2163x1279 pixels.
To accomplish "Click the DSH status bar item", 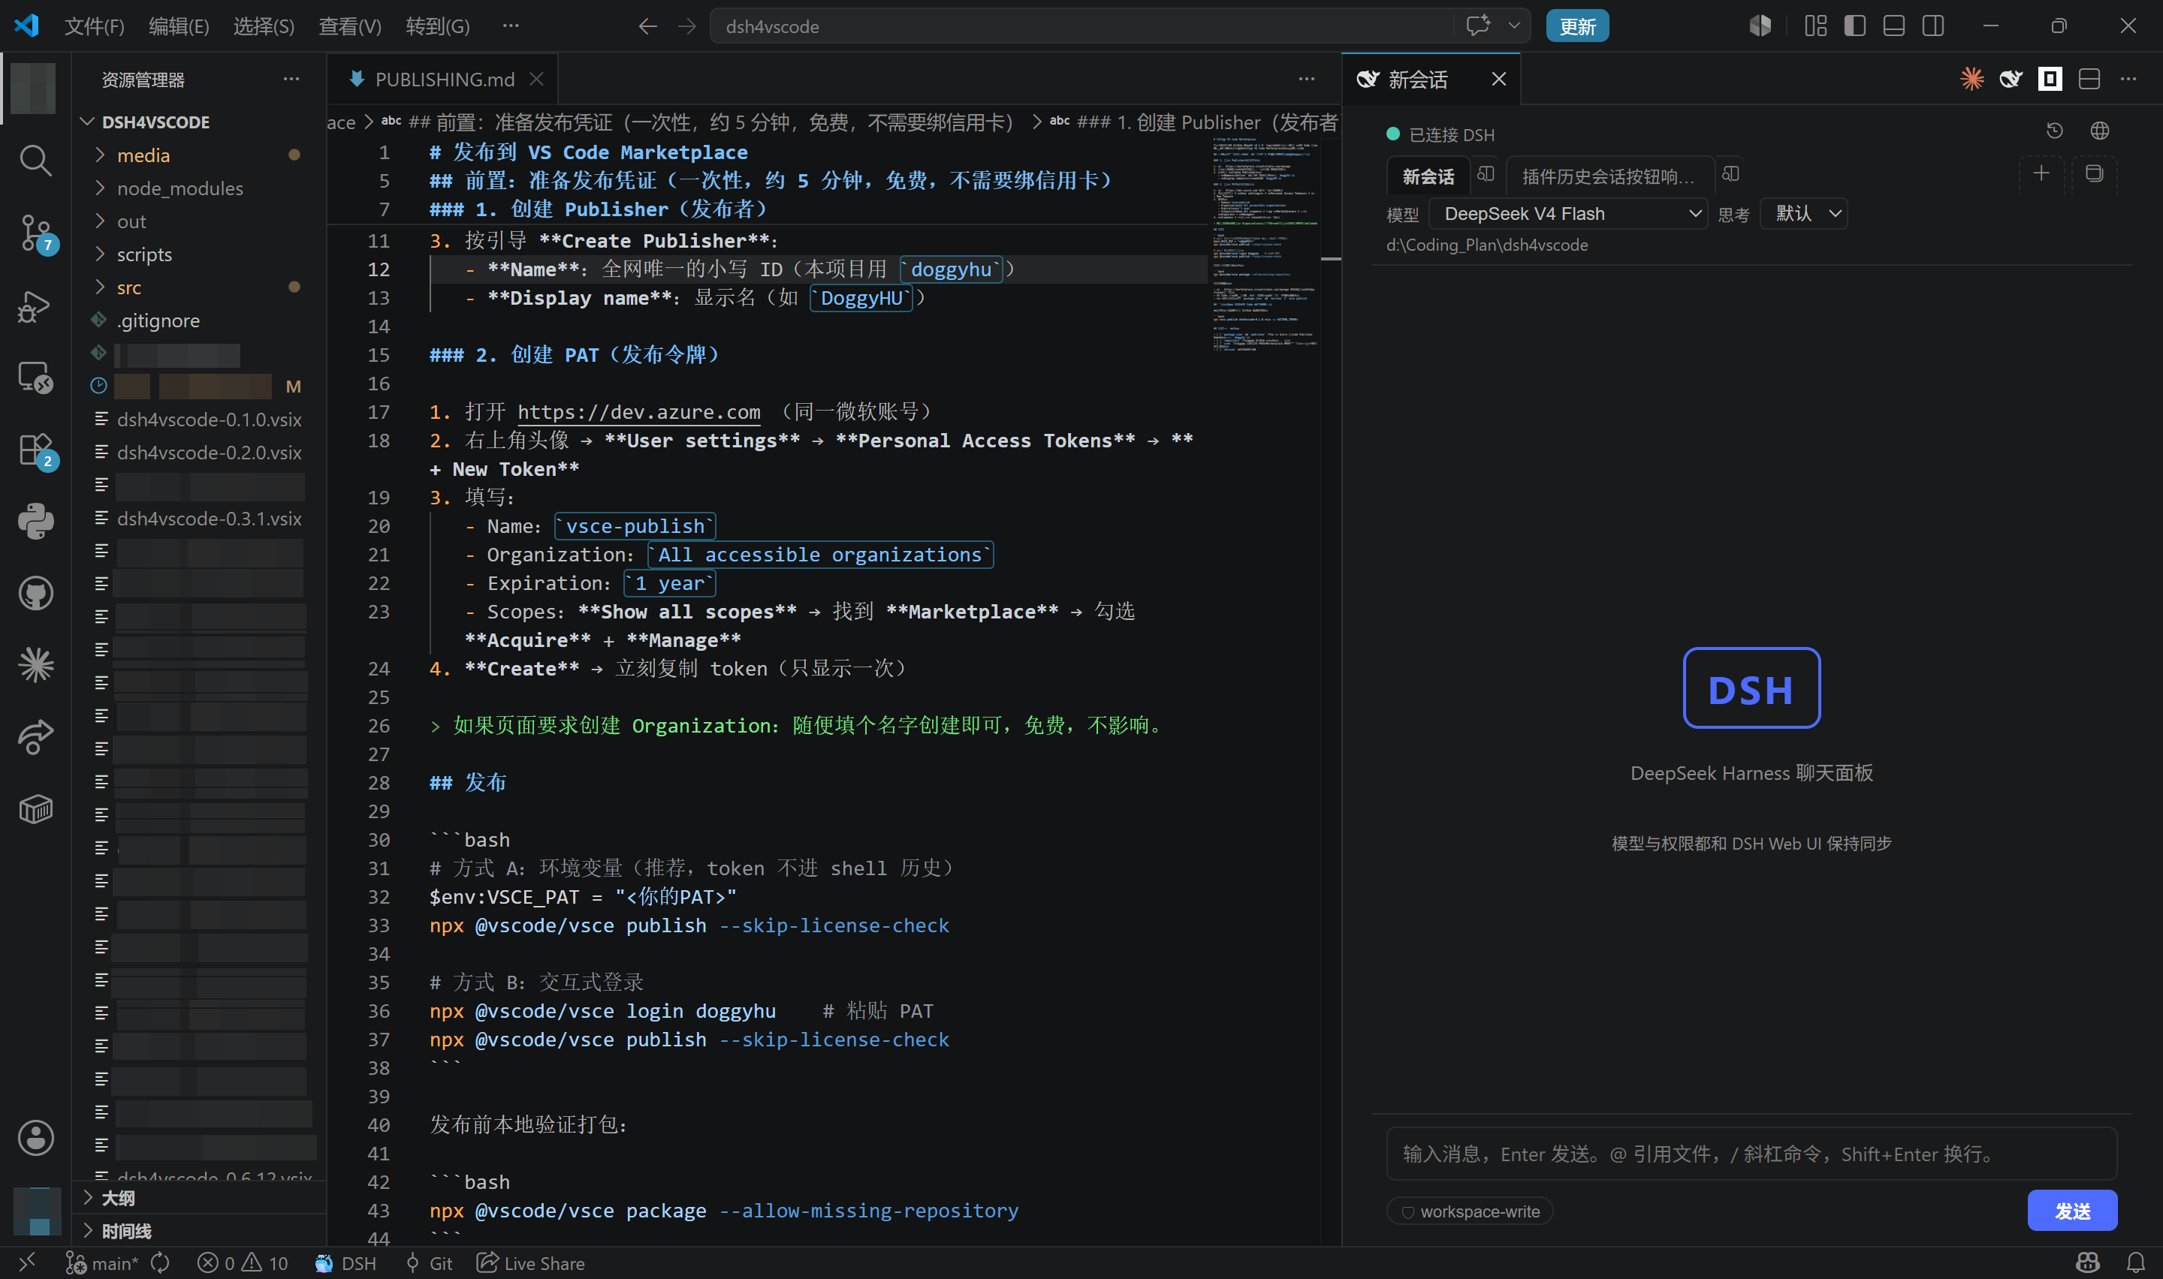I will click(x=345, y=1262).
